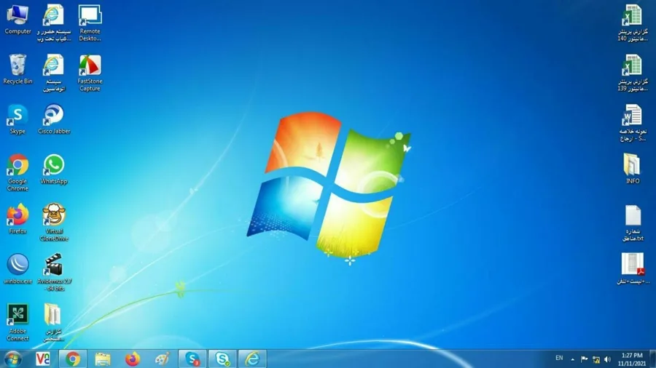
Task: Click the Show desktop button
Action: point(652,359)
